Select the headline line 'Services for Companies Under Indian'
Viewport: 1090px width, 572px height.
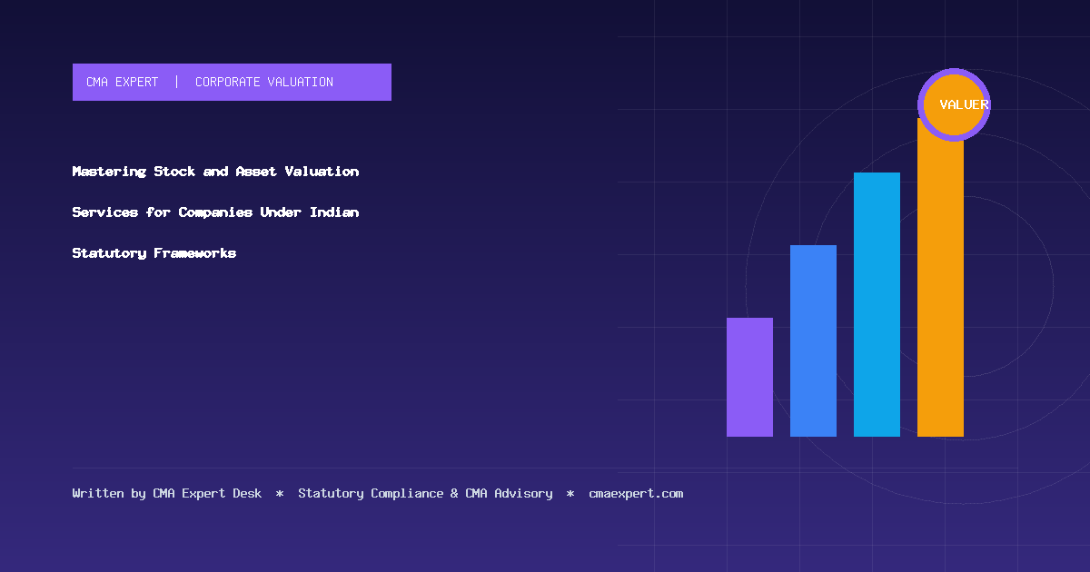pos(215,212)
